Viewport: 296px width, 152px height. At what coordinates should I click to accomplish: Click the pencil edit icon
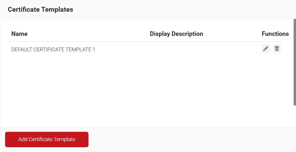click(x=265, y=49)
